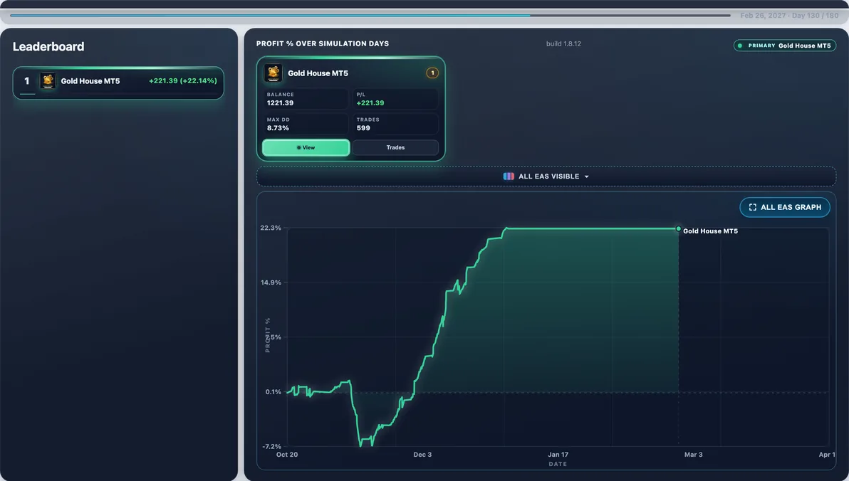This screenshot has height=481, width=849.
Task: Select the Primary Gold House MT5 badge
Action: (x=785, y=46)
